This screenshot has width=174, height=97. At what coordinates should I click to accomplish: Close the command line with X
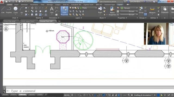tap(4, 89)
